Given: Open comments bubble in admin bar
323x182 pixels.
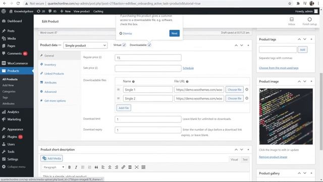Looking at the screenshot, I should pos(52,11).
